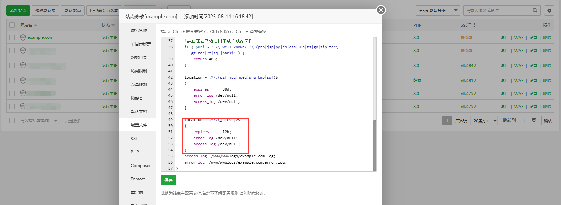Open the 分类 默认分类 dropdown
This screenshot has height=205, width=561.
(437, 11)
